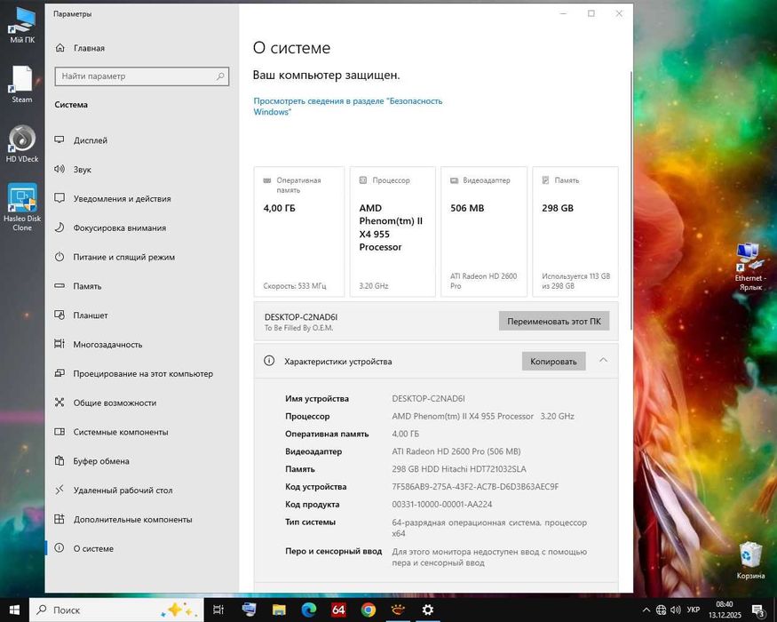Click DESKTOP-C2NAD6I name in rename bar
This screenshot has height=622, width=777.
click(301, 317)
